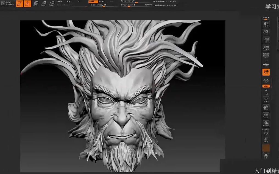Image resolution: width=279 pixels, height=174 pixels.
Task: Click the Actual size icon
Action: tap(266, 40)
